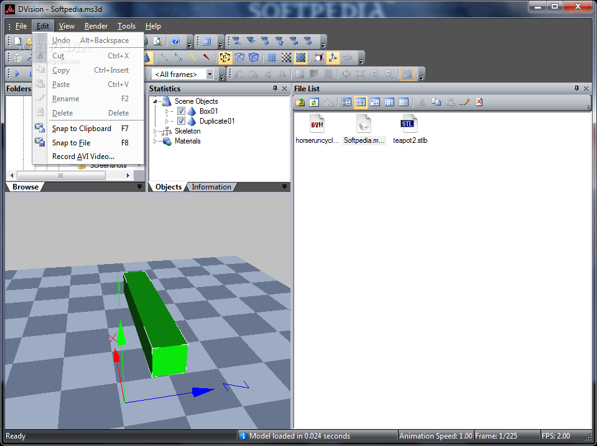Refresh the File List
The width and height of the screenshot is (597, 446).
click(x=313, y=102)
